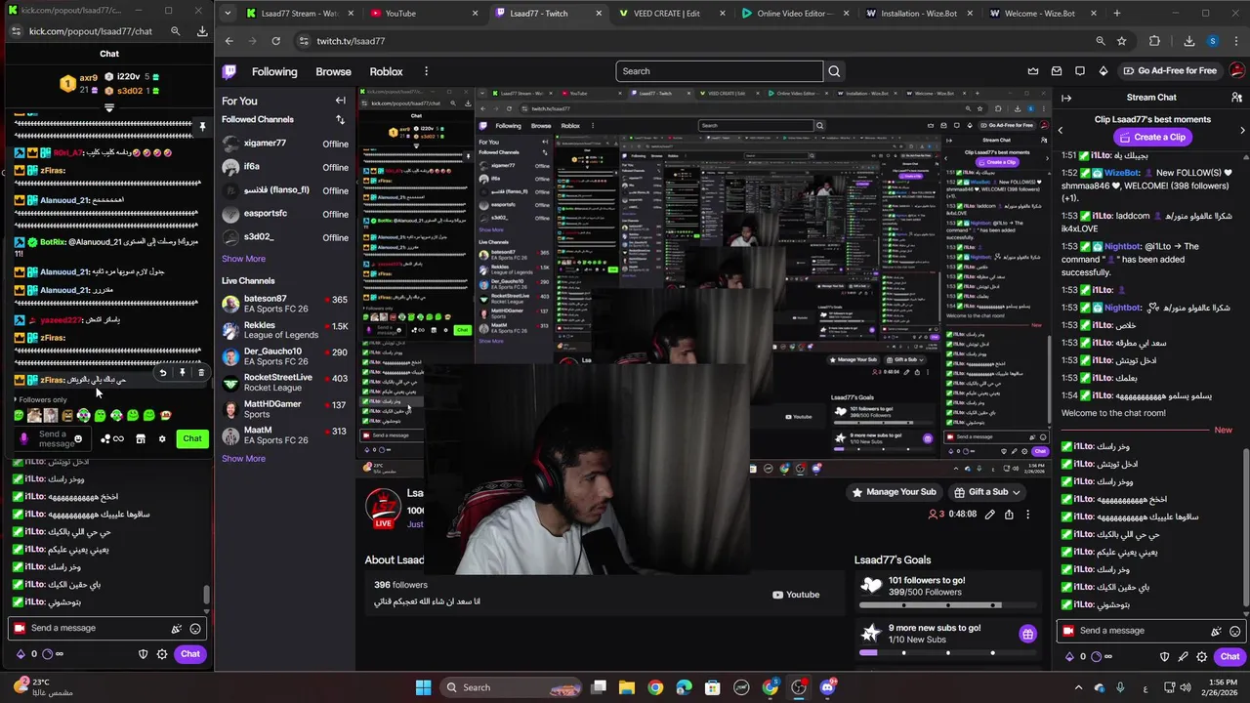Open the Youtube link in About panel
The image size is (1250, 703).
[x=796, y=595]
